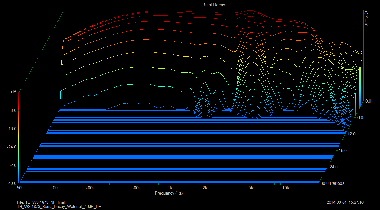Click the Burst Decay chart title
The height and width of the screenshot is (210, 380).
[214, 5]
